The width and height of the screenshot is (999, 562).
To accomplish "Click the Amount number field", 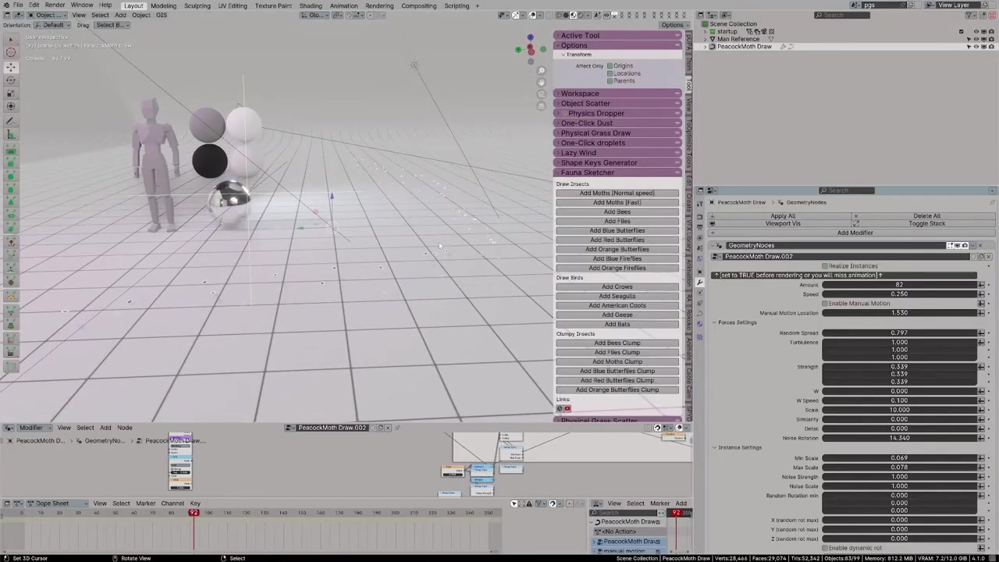I will 899,285.
